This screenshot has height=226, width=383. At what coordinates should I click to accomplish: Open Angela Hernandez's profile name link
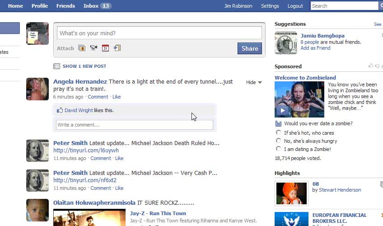click(x=80, y=82)
